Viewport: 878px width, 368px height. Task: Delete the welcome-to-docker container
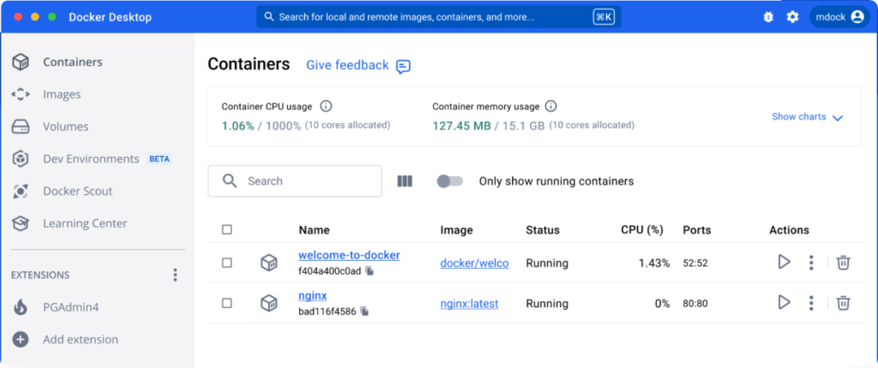[x=843, y=262]
